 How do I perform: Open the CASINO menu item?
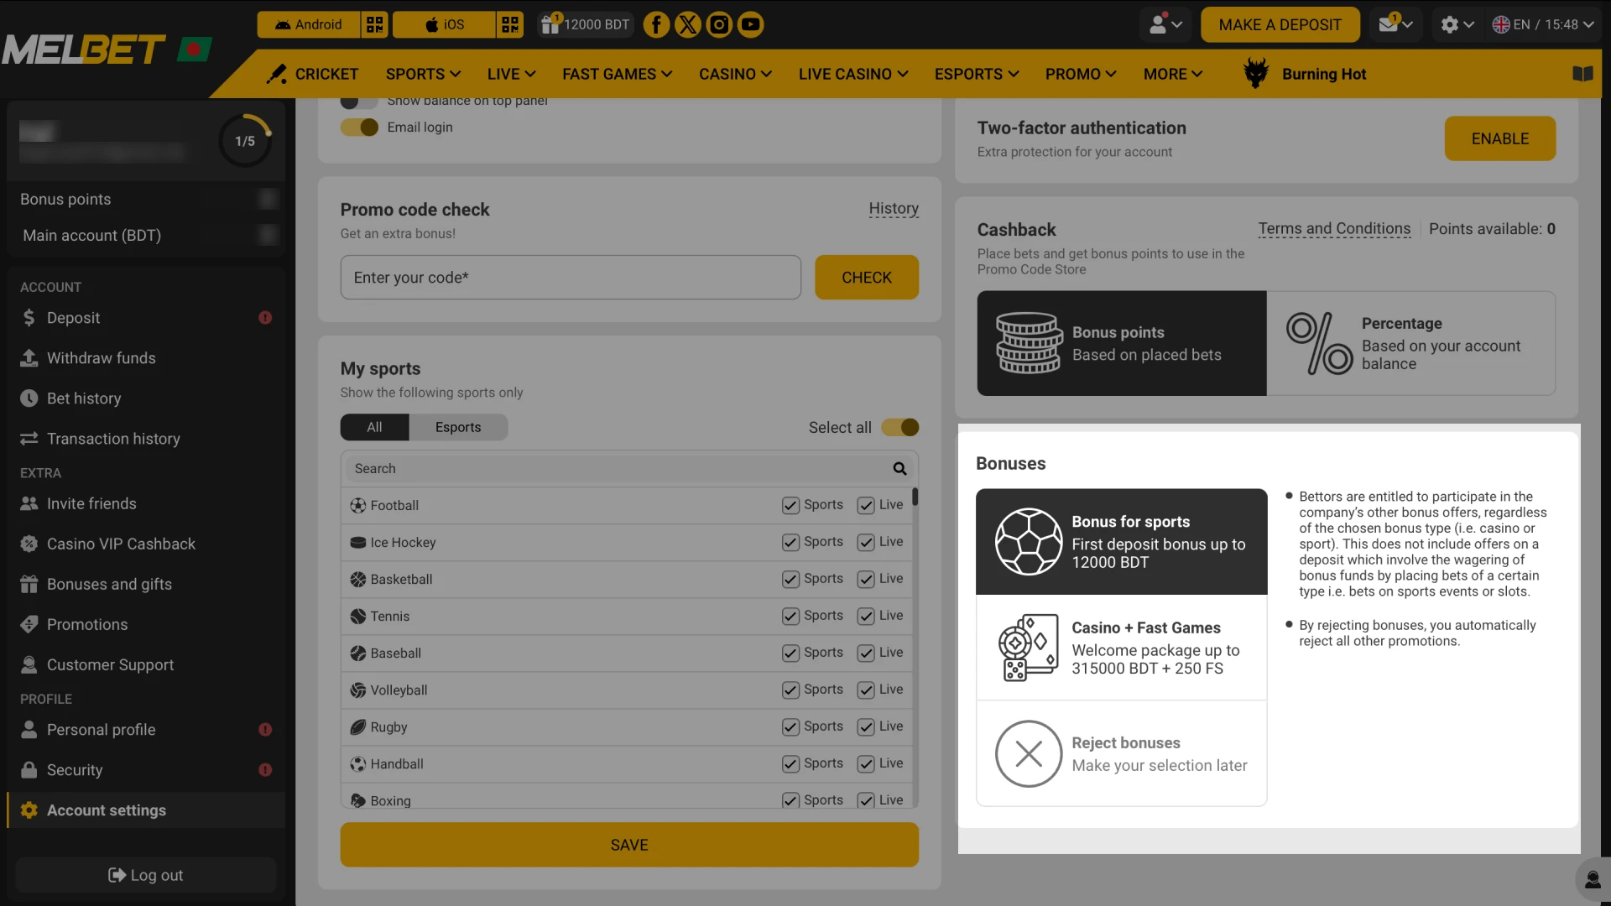tap(734, 74)
